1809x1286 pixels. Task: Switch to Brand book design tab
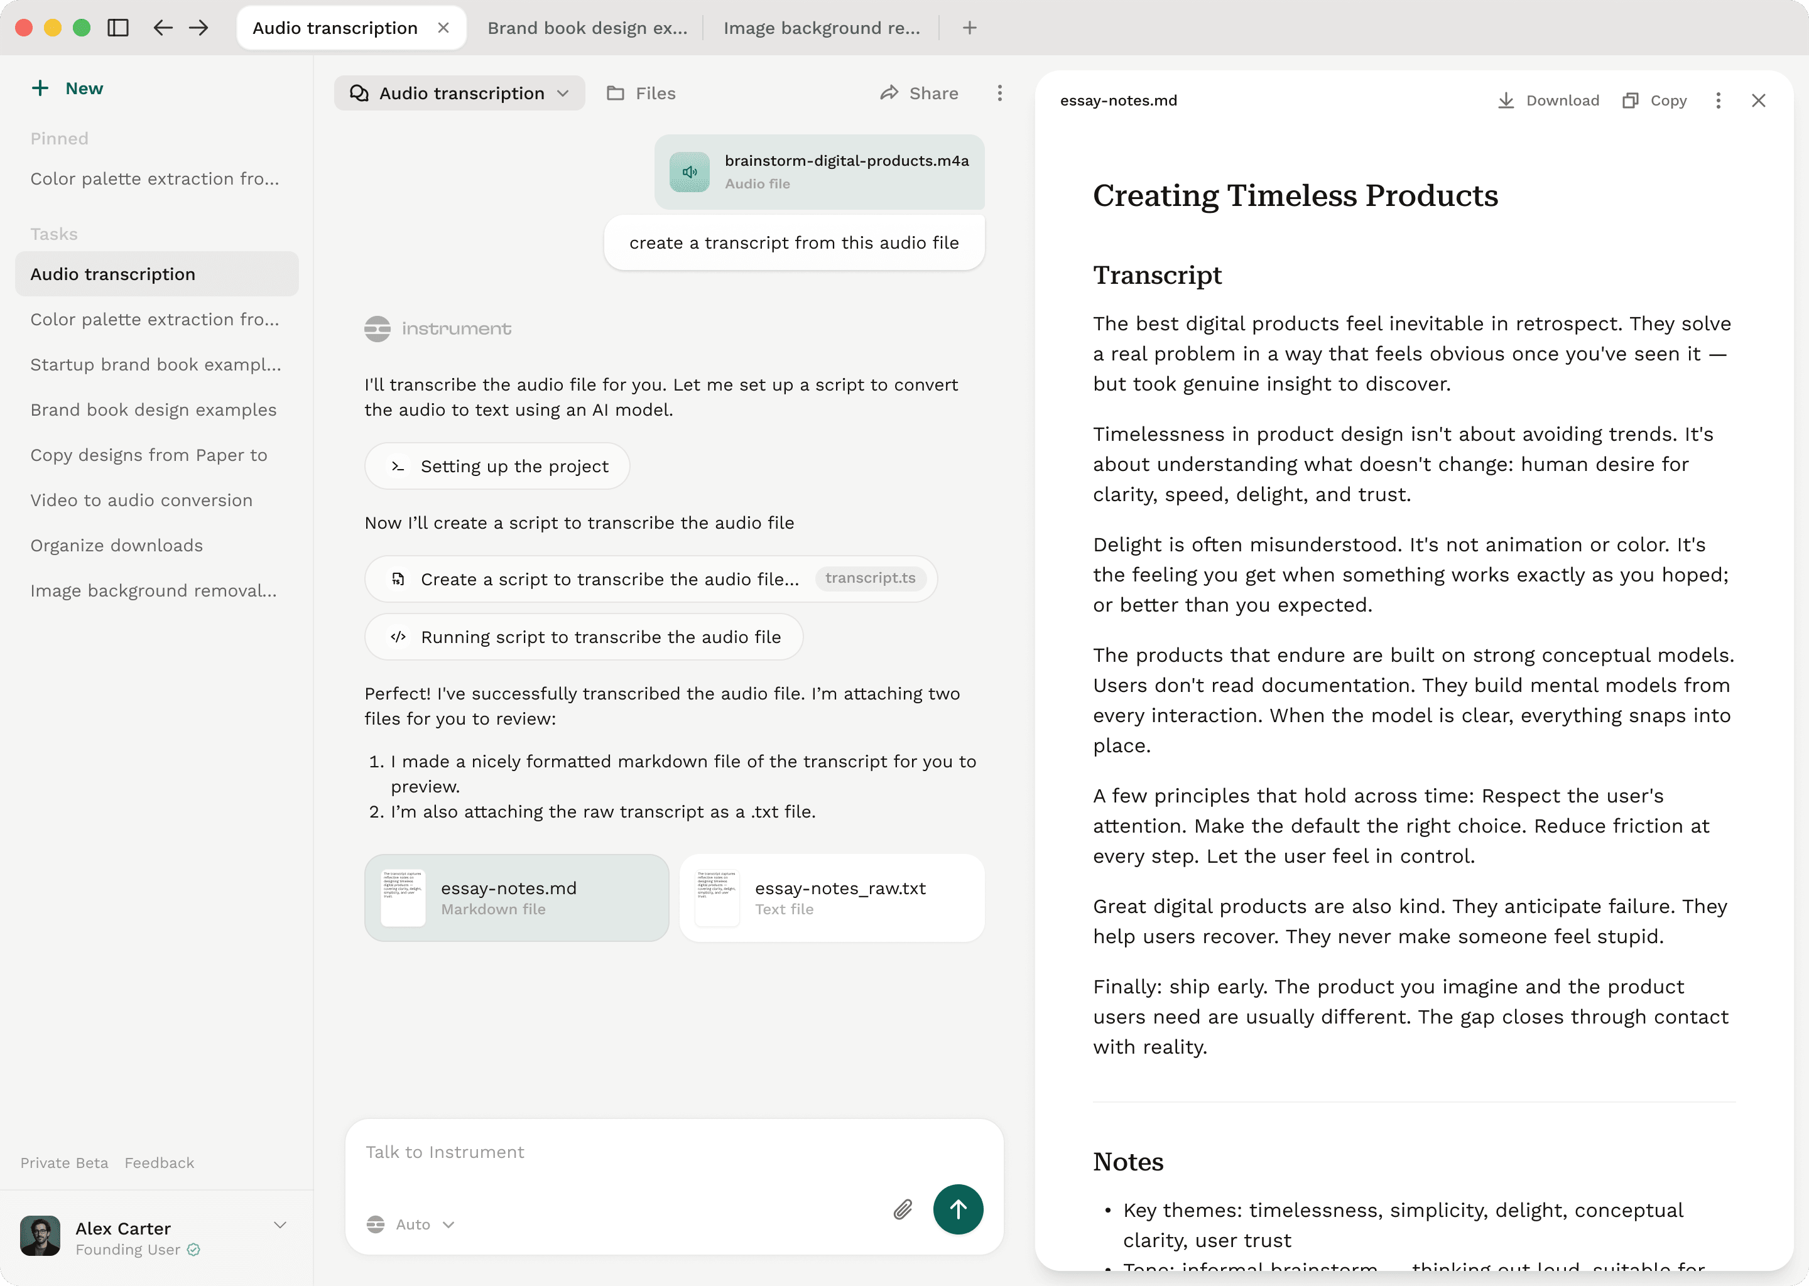click(x=587, y=28)
